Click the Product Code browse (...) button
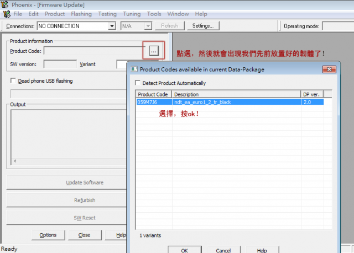The height and width of the screenshot is (253, 354). (154, 51)
